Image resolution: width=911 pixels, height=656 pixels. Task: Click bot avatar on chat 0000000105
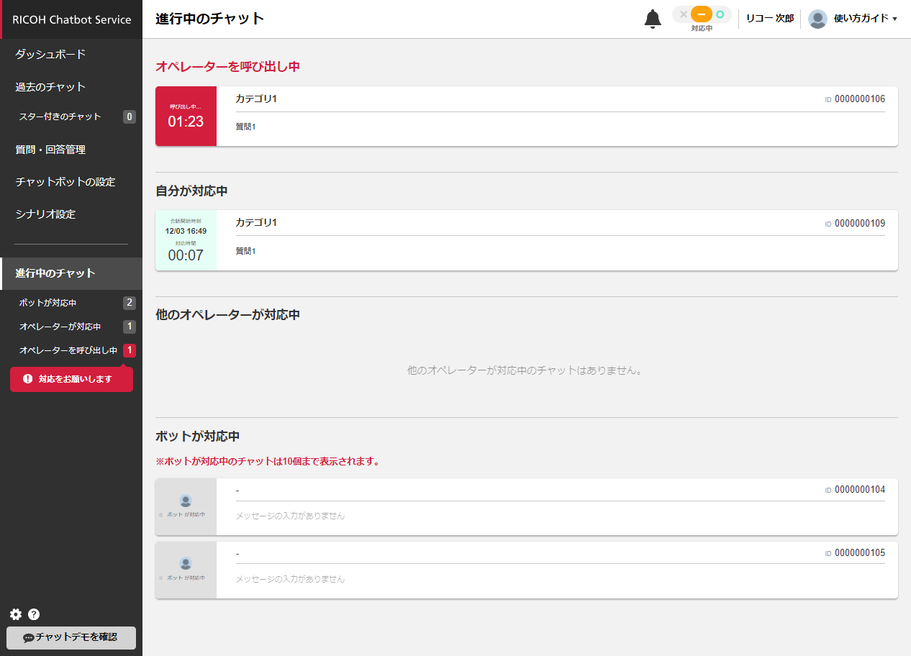coord(186,564)
